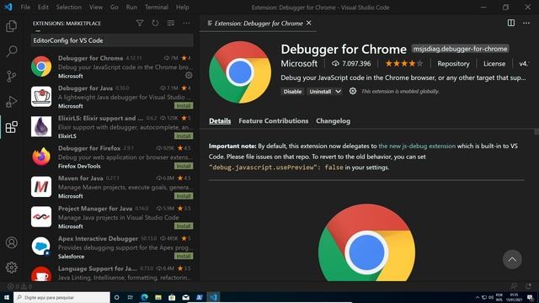
Task: Open the Run menu
Action: [x=131, y=8]
